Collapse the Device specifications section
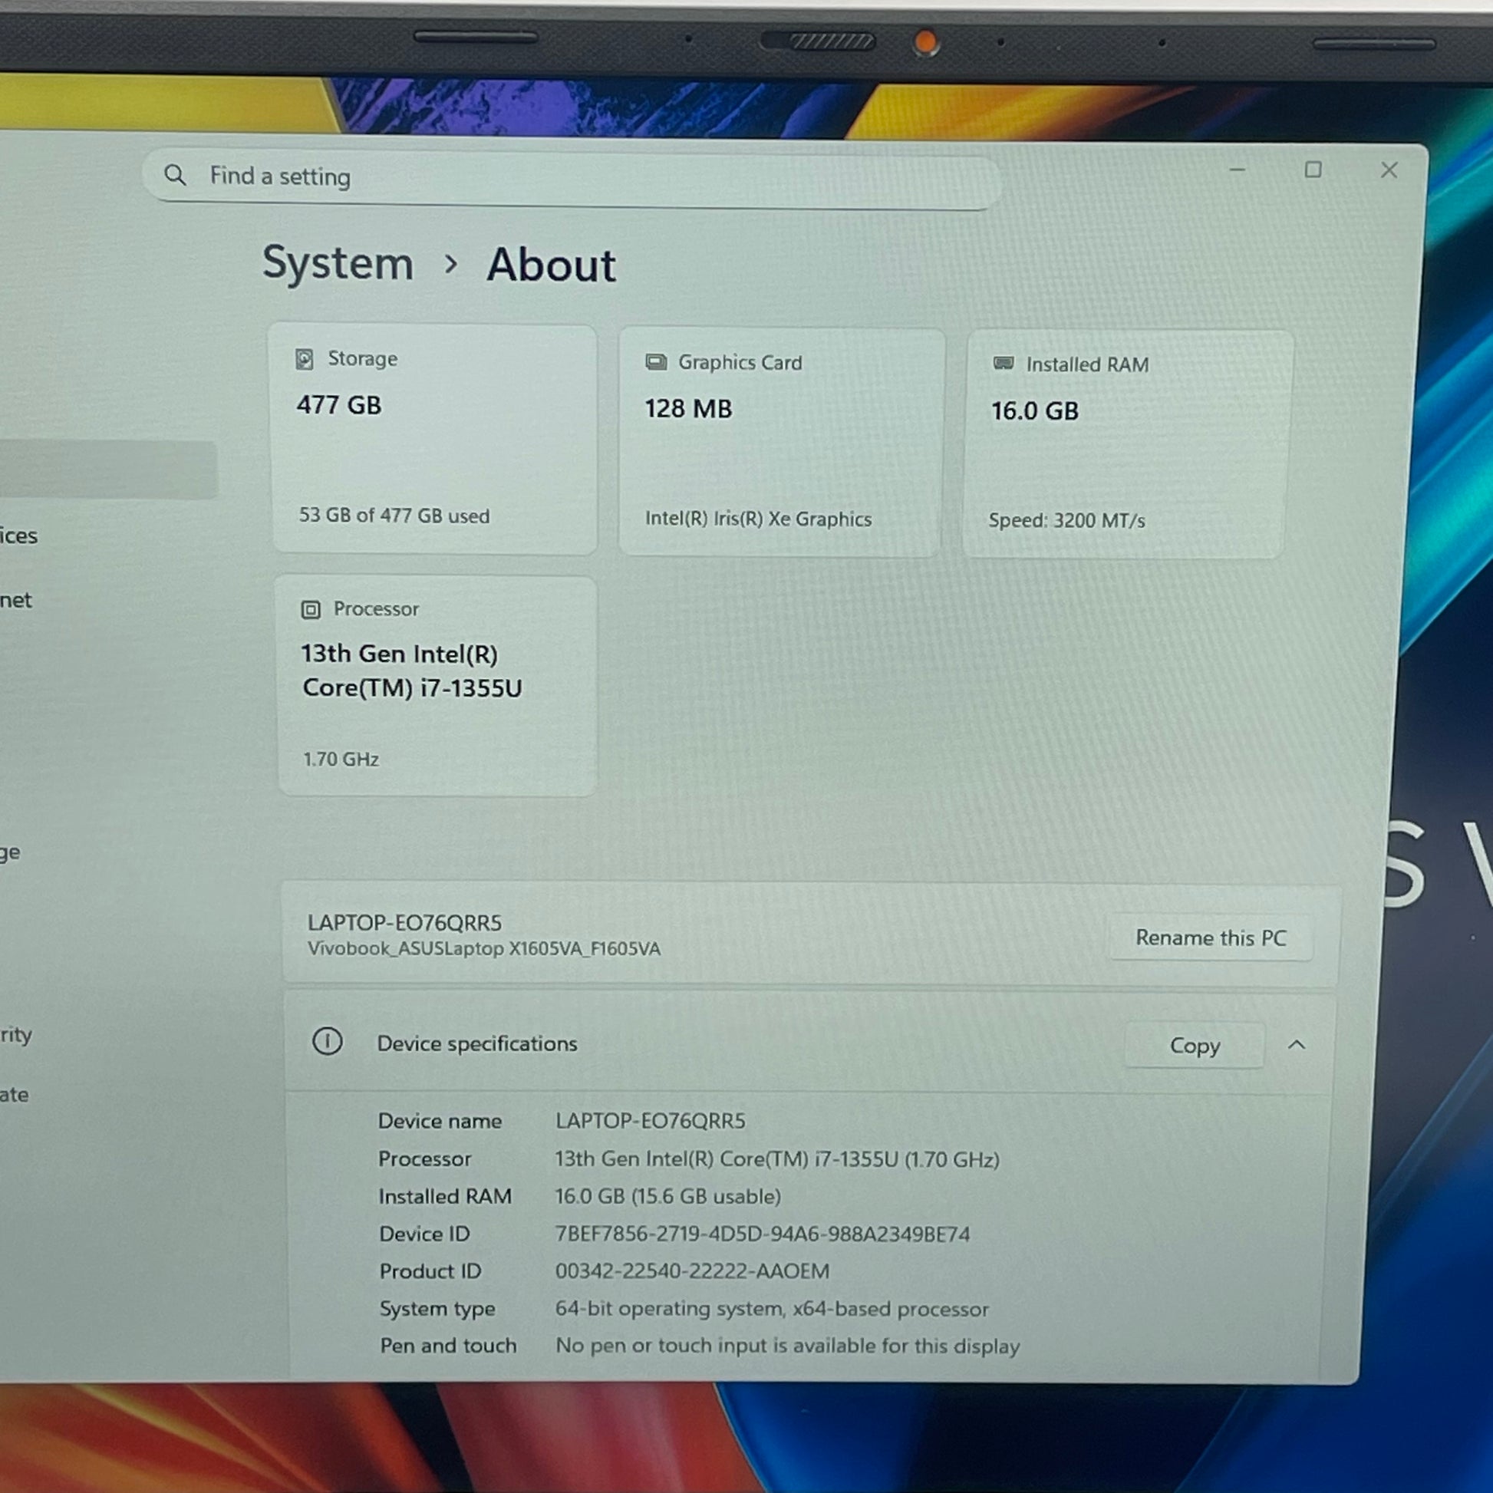Screen dimensions: 1493x1493 pyautogui.click(x=1297, y=1045)
